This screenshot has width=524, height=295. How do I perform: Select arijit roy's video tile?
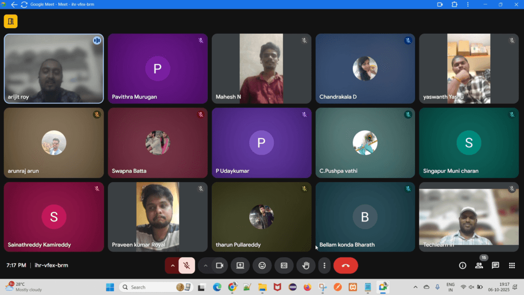point(54,68)
